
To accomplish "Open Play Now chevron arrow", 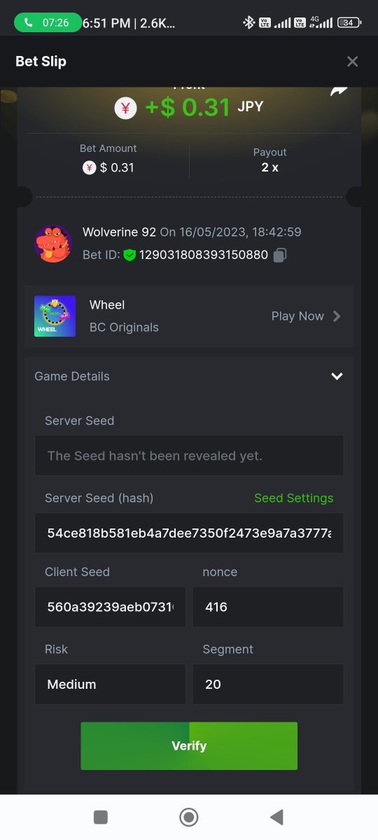I will tap(337, 316).
